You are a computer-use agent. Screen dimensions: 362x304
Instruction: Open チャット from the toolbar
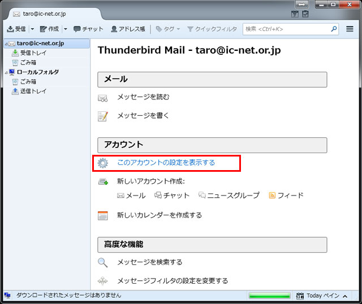click(88, 29)
